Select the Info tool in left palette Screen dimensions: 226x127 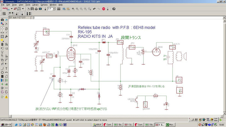(x=2, y=20)
